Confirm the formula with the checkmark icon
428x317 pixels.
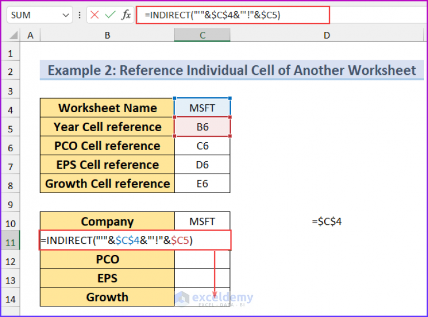coord(110,15)
